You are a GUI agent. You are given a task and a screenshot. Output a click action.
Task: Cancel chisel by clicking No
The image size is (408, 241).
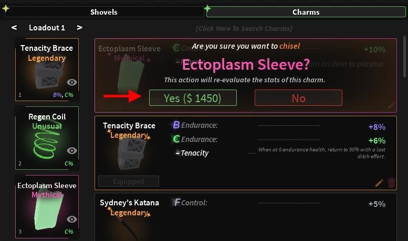[x=298, y=98]
